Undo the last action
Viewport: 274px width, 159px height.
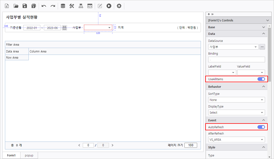pyautogui.click(x=44, y=6)
